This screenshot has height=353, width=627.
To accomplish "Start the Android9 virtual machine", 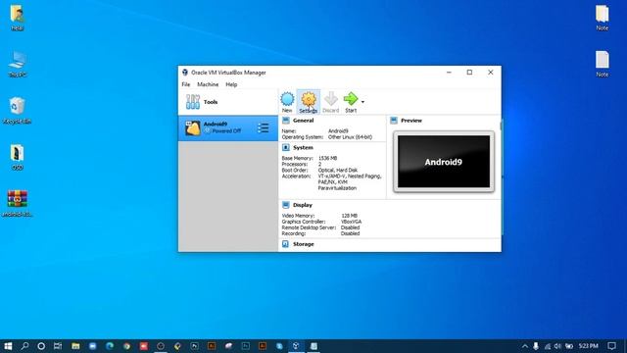I will 351,102.
